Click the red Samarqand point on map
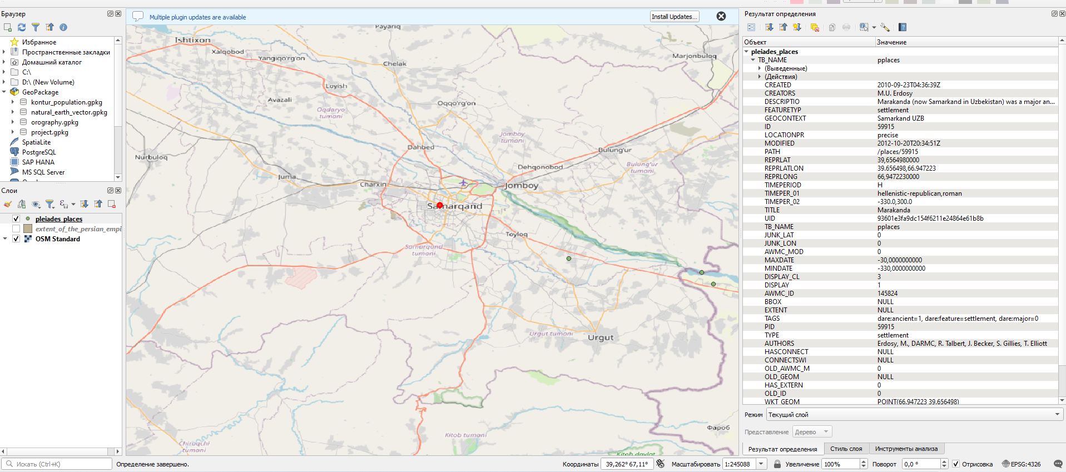Image resolution: width=1066 pixels, height=472 pixels. coord(440,205)
